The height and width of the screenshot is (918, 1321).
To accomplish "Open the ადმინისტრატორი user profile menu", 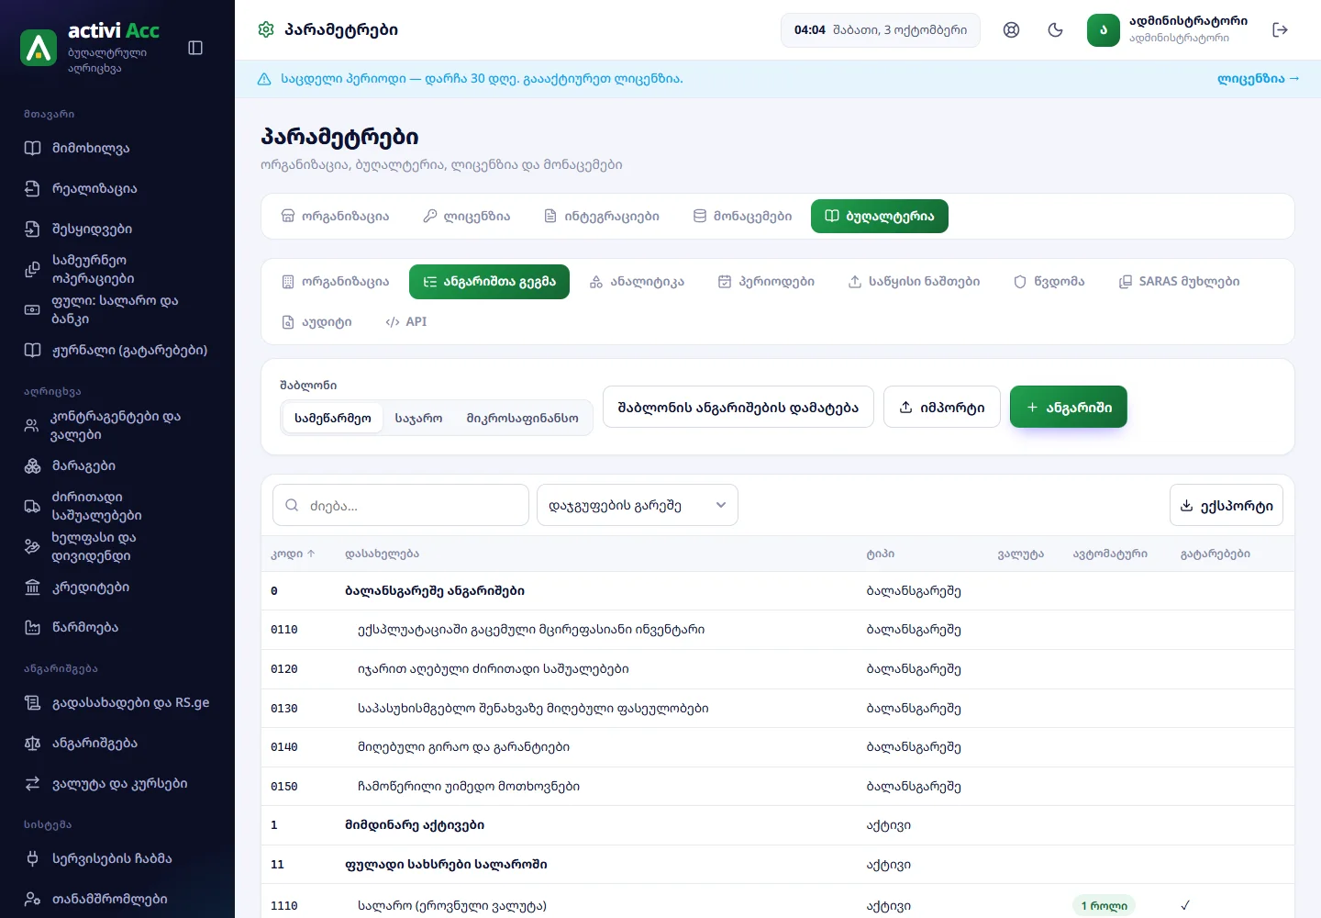I will 1168,30.
